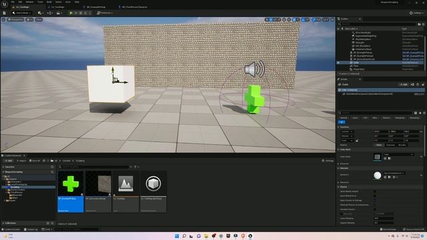Select the white cube in the viewport
Screen dimensions: 427x240
click(x=111, y=83)
